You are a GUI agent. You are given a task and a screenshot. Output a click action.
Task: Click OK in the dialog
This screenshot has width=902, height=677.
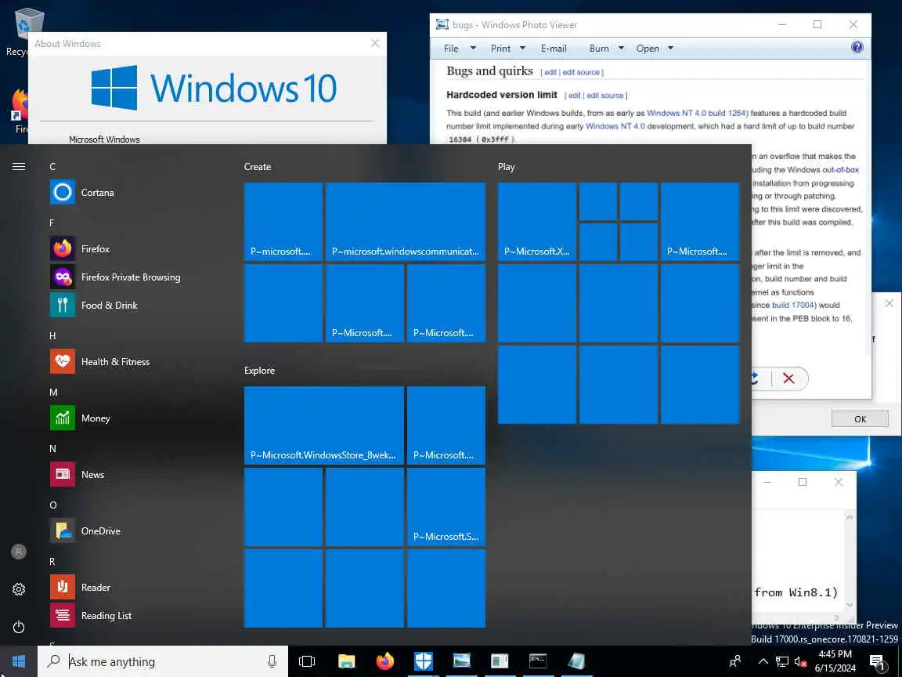click(x=860, y=418)
